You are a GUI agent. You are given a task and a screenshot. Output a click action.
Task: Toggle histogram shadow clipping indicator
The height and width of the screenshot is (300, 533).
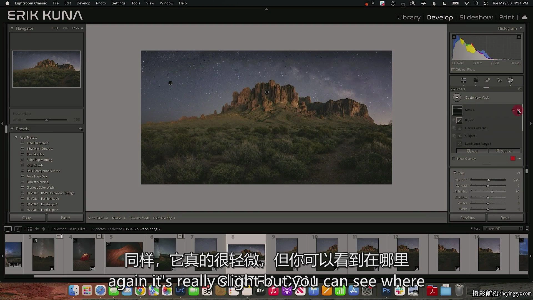[x=454, y=37]
